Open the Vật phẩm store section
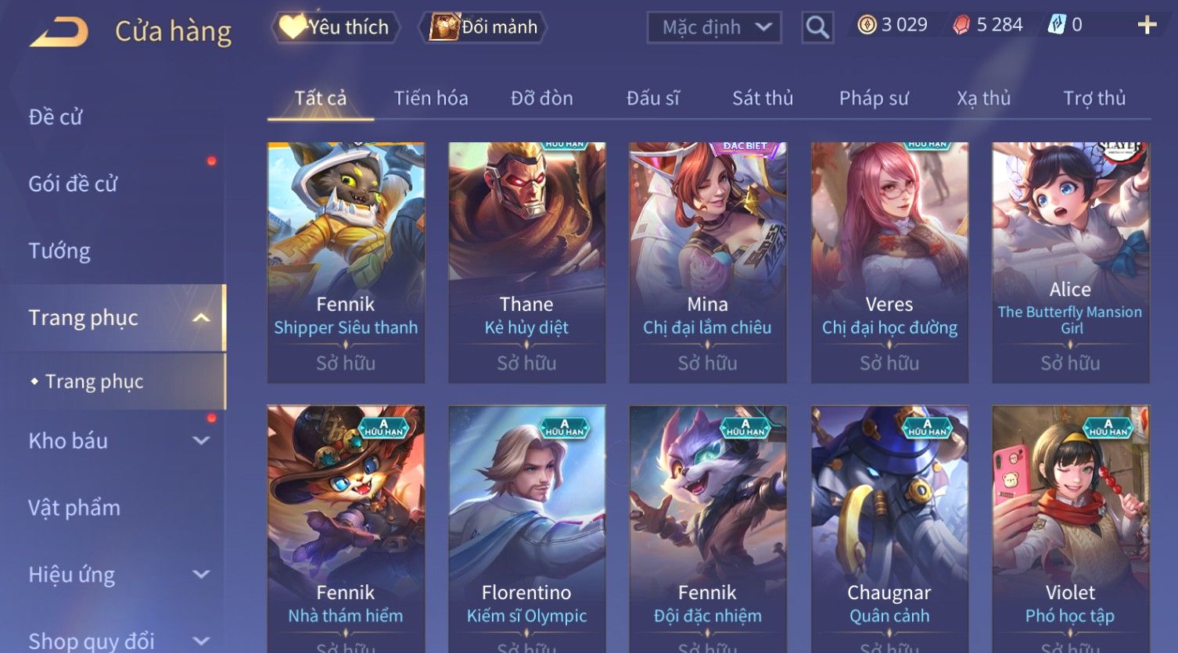1178x653 pixels. coord(74,508)
